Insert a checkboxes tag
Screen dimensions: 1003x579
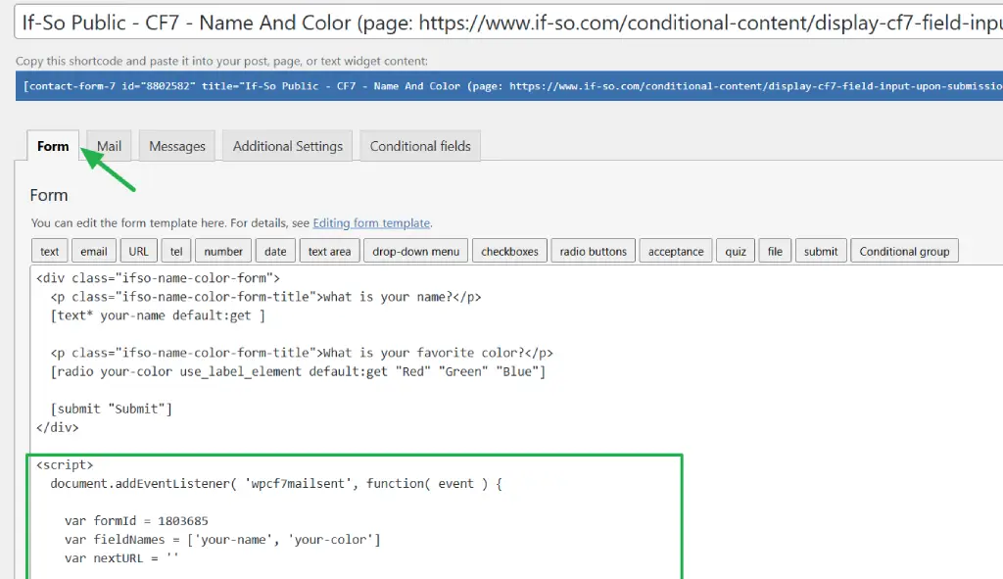click(509, 251)
